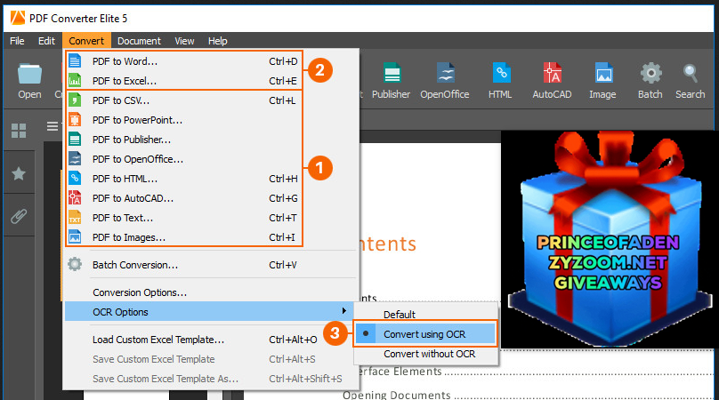Highlight the OCR Options menu entry

(209, 312)
